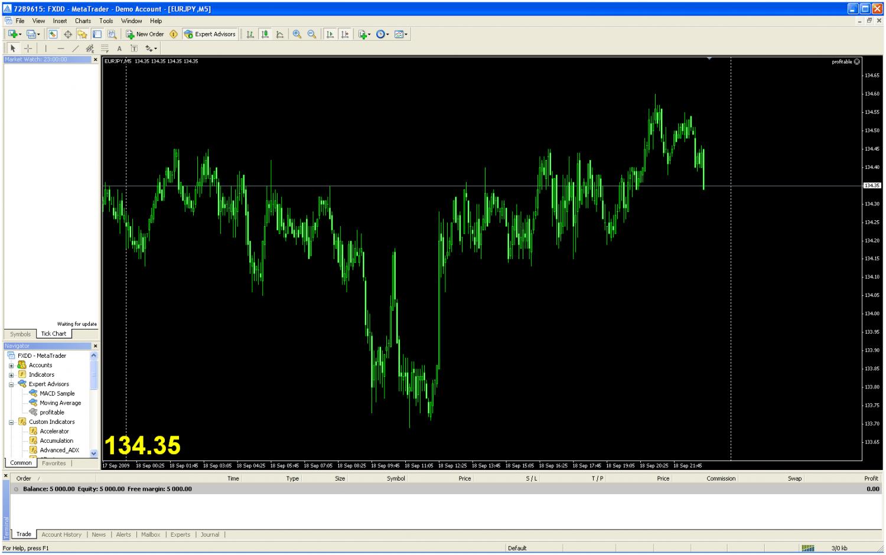Viewport: 886px width, 555px height.
Task: Click the Navigator scroll down arrow
Action: point(93,453)
